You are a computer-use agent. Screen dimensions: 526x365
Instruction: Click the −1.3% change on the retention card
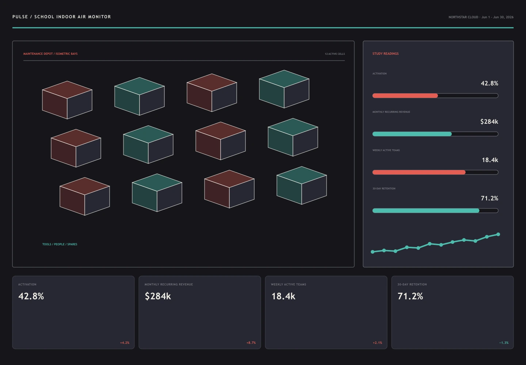tap(504, 343)
